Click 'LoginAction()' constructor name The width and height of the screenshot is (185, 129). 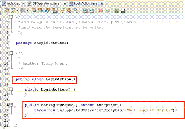pyautogui.click(x=56, y=89)
